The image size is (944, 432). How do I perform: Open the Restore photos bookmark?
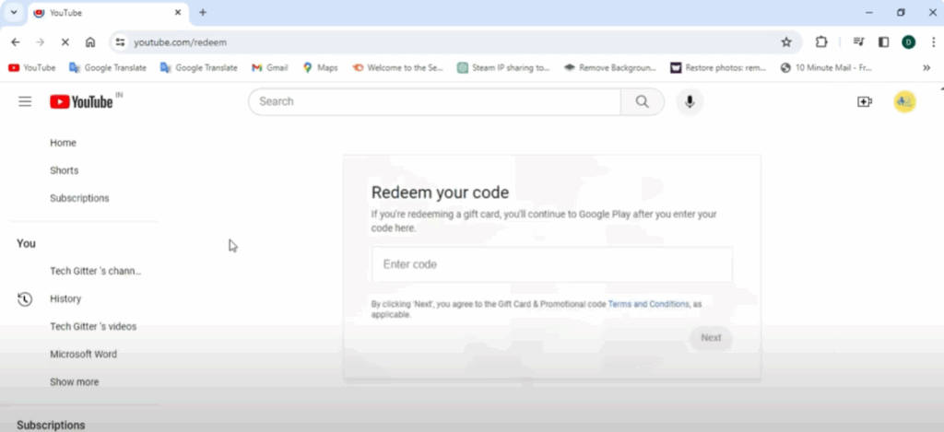pos(718,68)
